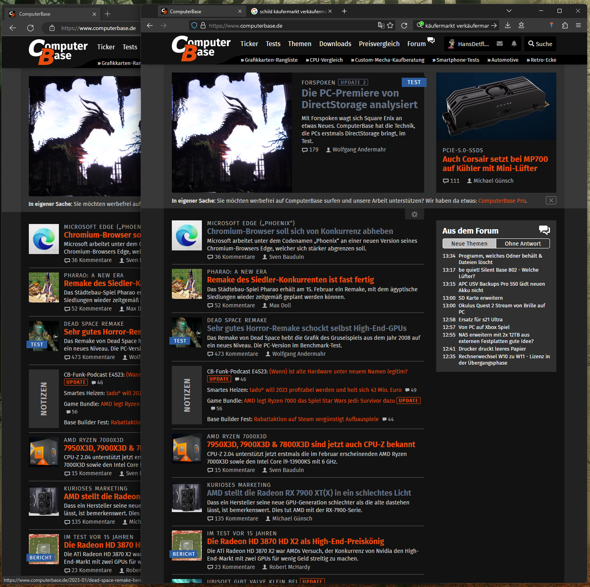Open forum thread 'Ersatz für s21 Ultra'

(480, 319)
